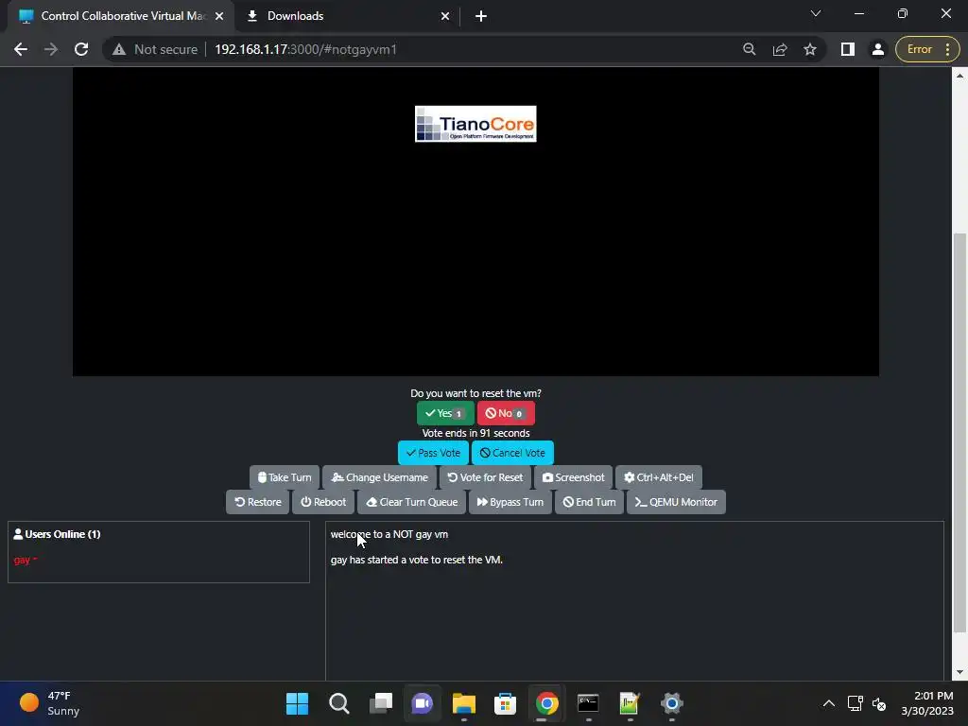Bookmark this page with the star

pyautogui.click(x=810, y=49)
